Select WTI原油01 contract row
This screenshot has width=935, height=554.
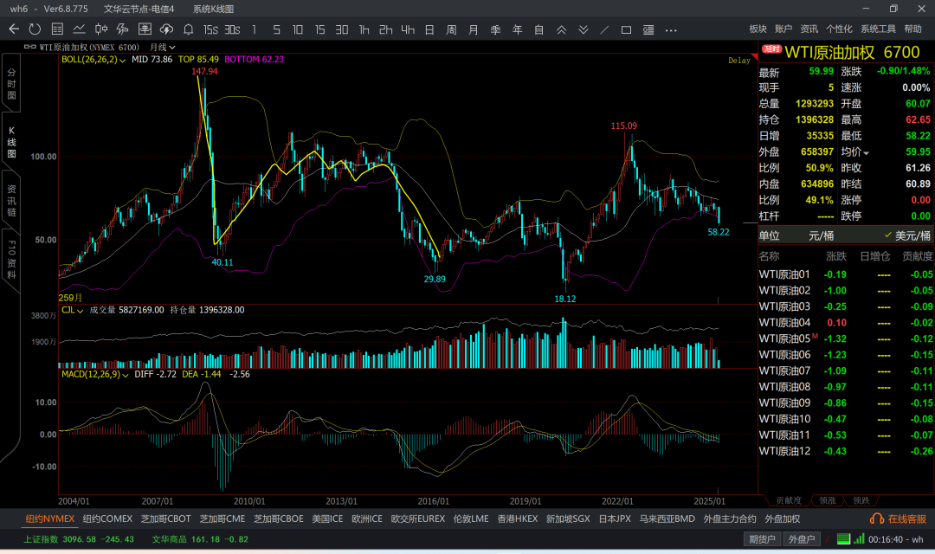click(846, 274)
